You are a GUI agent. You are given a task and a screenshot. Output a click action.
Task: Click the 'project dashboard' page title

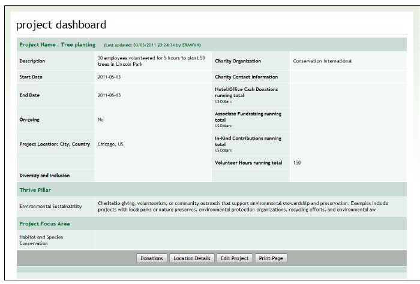(61, 25)
